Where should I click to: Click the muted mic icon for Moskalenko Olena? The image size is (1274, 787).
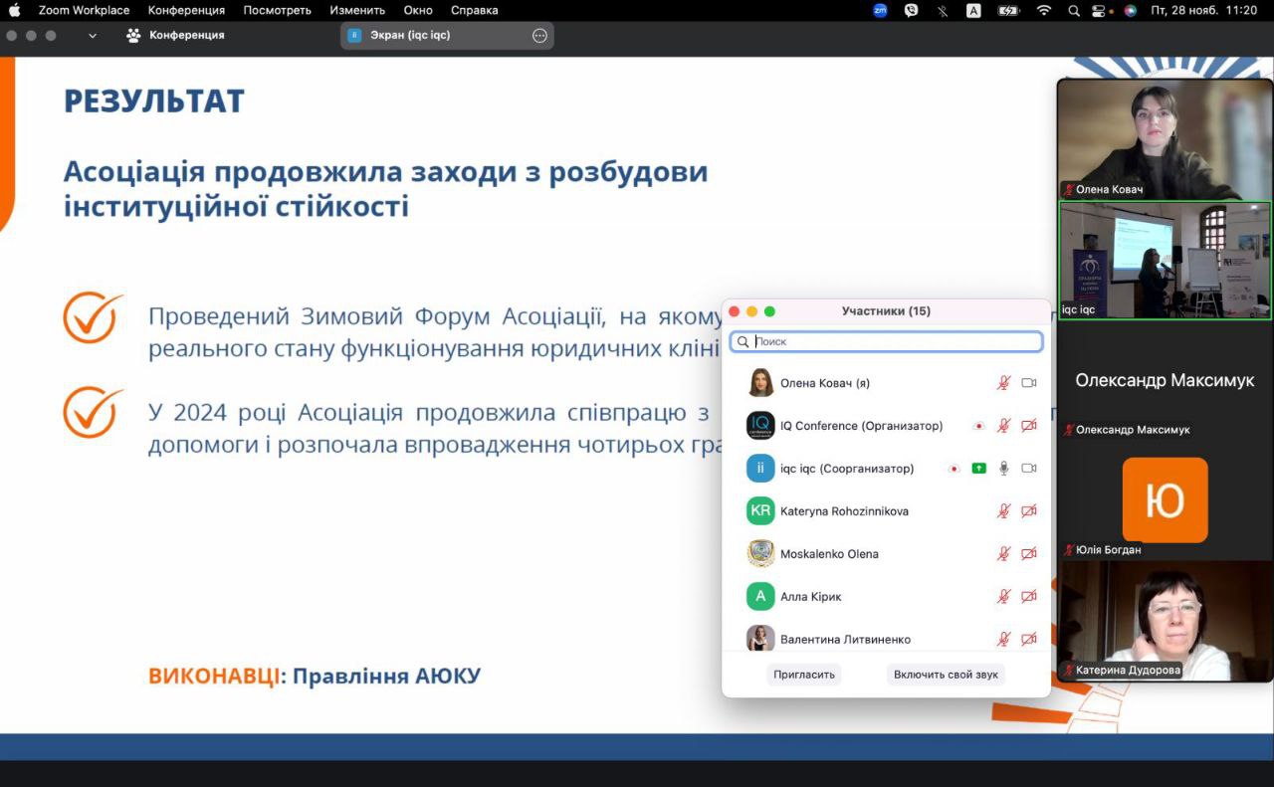point(1003,554)
